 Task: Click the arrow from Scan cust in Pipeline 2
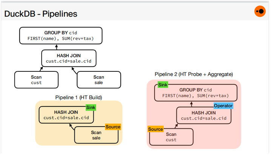(x=175, y=126)
